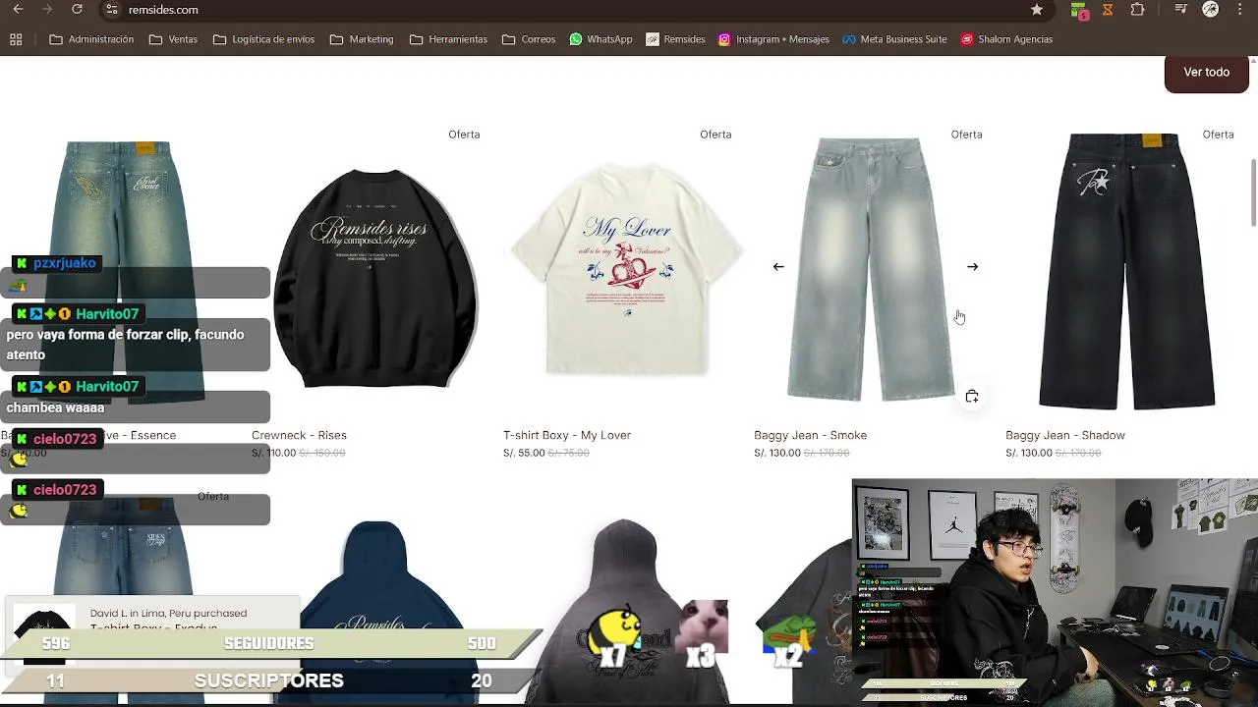Open the green extension icon with badge
The width and height of the screenshot is (1258, 707).
point(1080,11)
